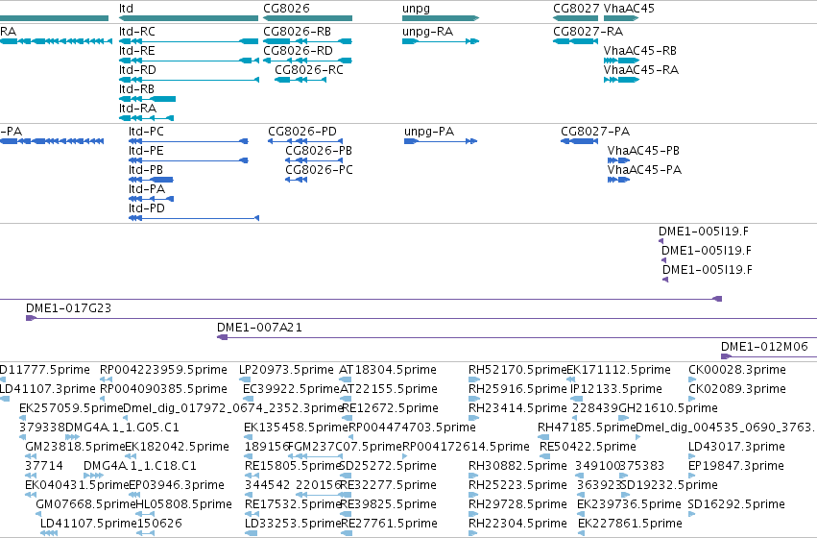Image resolution: width=817 pixels, height=538 pixels.
Task: Click the EK227861.5prime EST label
Action: 630,525
